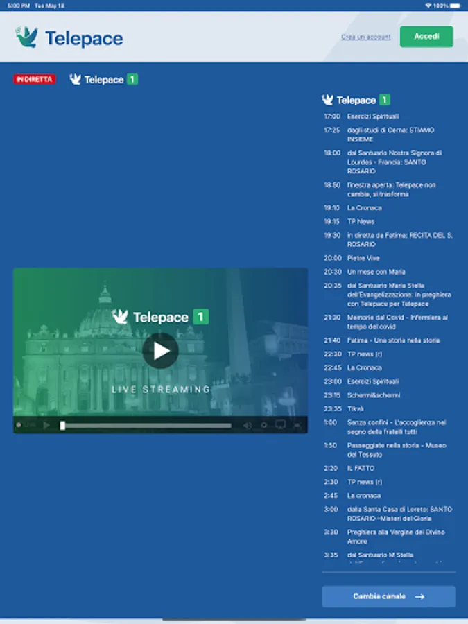Select the 17:00 Esercizi Spirituali program
This screenshot has width=468, height=624.
coord(388,116)
